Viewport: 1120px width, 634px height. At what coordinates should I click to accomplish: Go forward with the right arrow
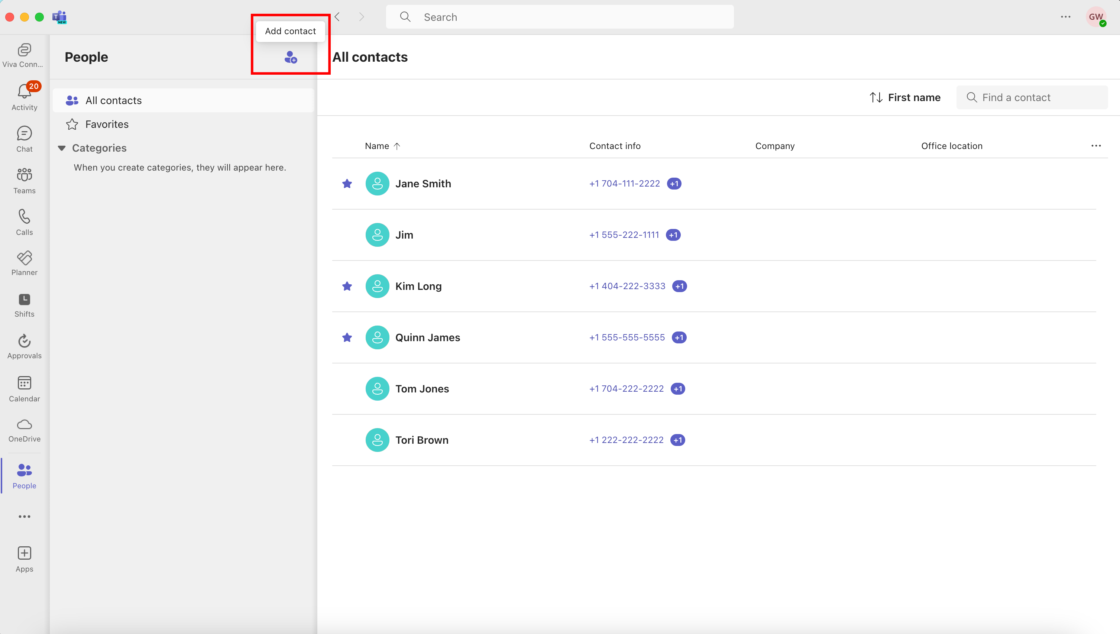361,17
